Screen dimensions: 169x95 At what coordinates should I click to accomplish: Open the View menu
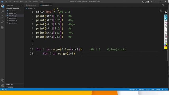[x=22, y=2]
